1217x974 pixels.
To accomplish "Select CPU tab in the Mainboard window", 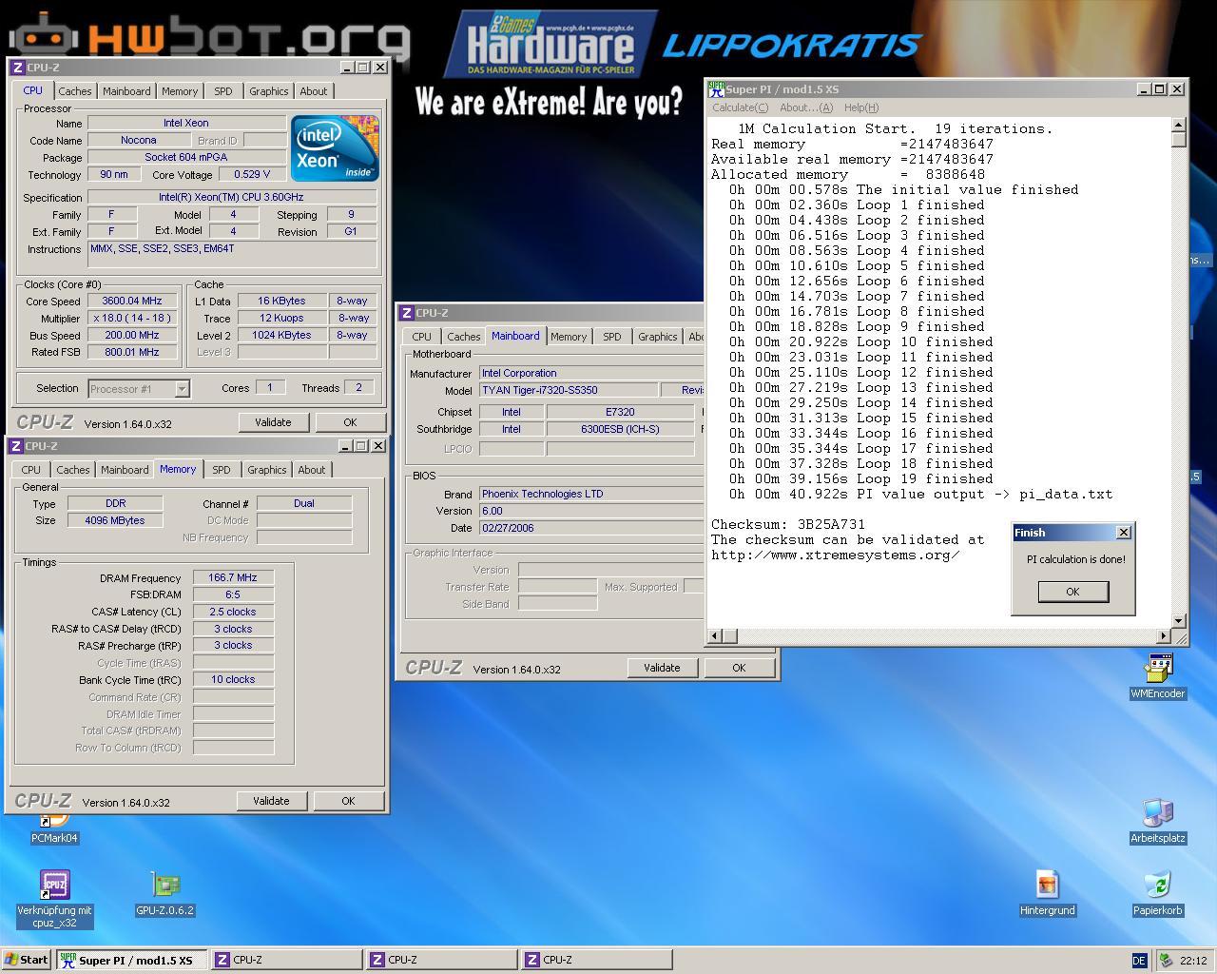I will [422, 337].
